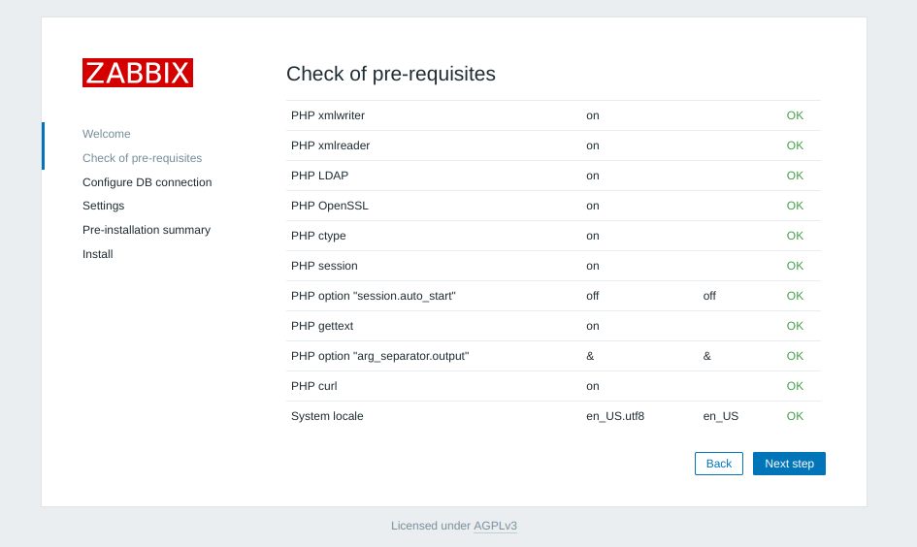The height and width of the screenshot is (547, 917).
Task: Click PHP option session.auto_start row label
Action: 374,296
